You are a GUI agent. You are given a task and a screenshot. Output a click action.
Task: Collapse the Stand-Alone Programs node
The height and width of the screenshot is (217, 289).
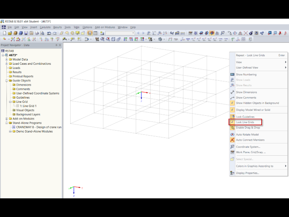click(x=6, y=123)
